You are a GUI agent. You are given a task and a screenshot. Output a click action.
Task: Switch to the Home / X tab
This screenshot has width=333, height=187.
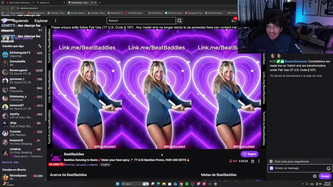51,3
